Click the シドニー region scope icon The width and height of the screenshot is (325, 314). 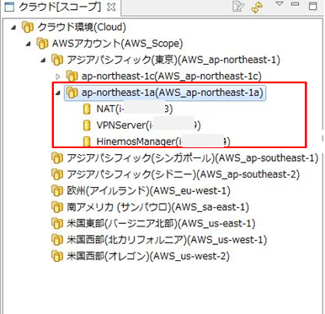56,174
